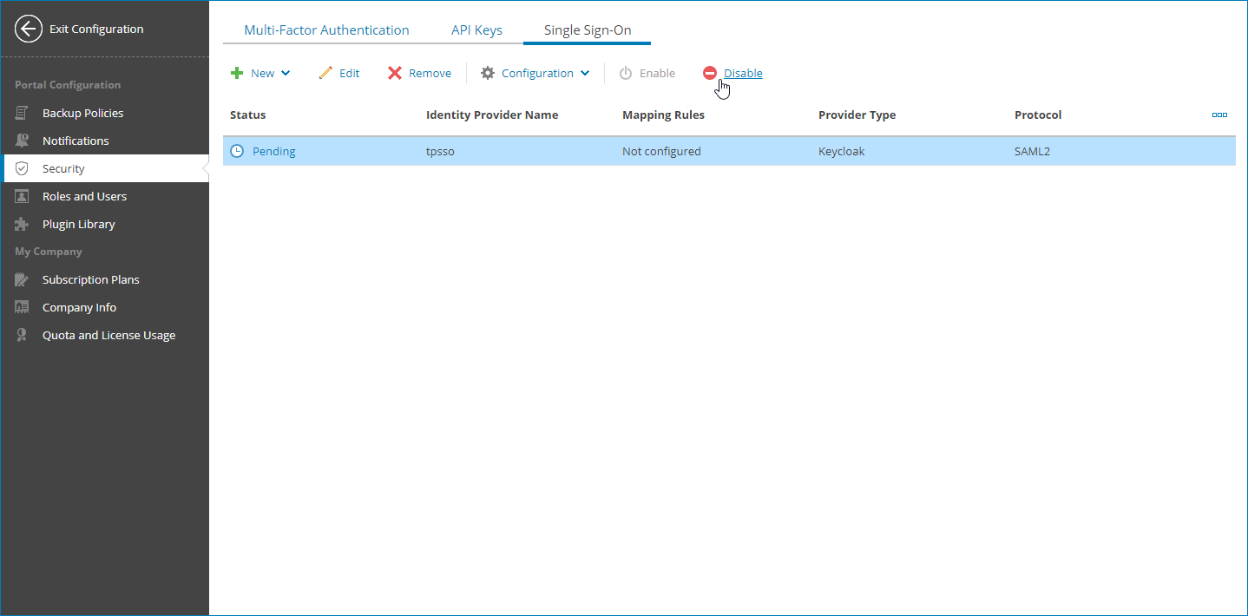Click the red Disable icon
1248x616 pixels.
(x=710, y=73)
